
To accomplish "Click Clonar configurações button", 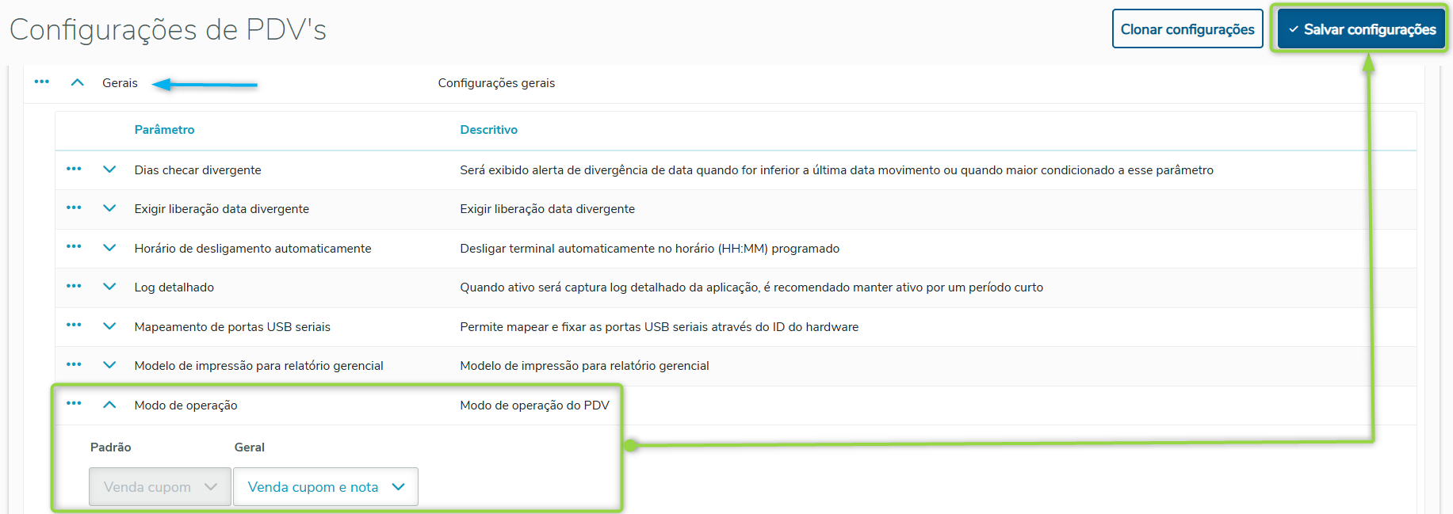I will [1187, 29].
